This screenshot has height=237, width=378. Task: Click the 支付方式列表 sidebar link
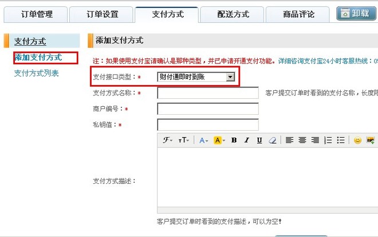[x=37, y=73]
